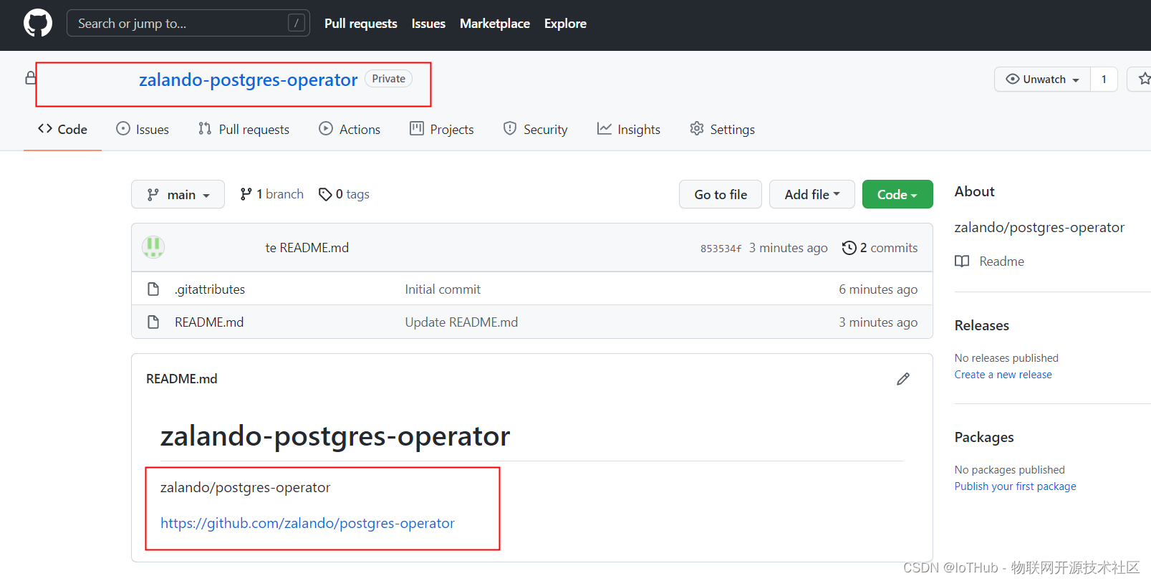This screenshot has width=1151, height=581.
Task: Click the Go to file button
Action: (720, 194)
